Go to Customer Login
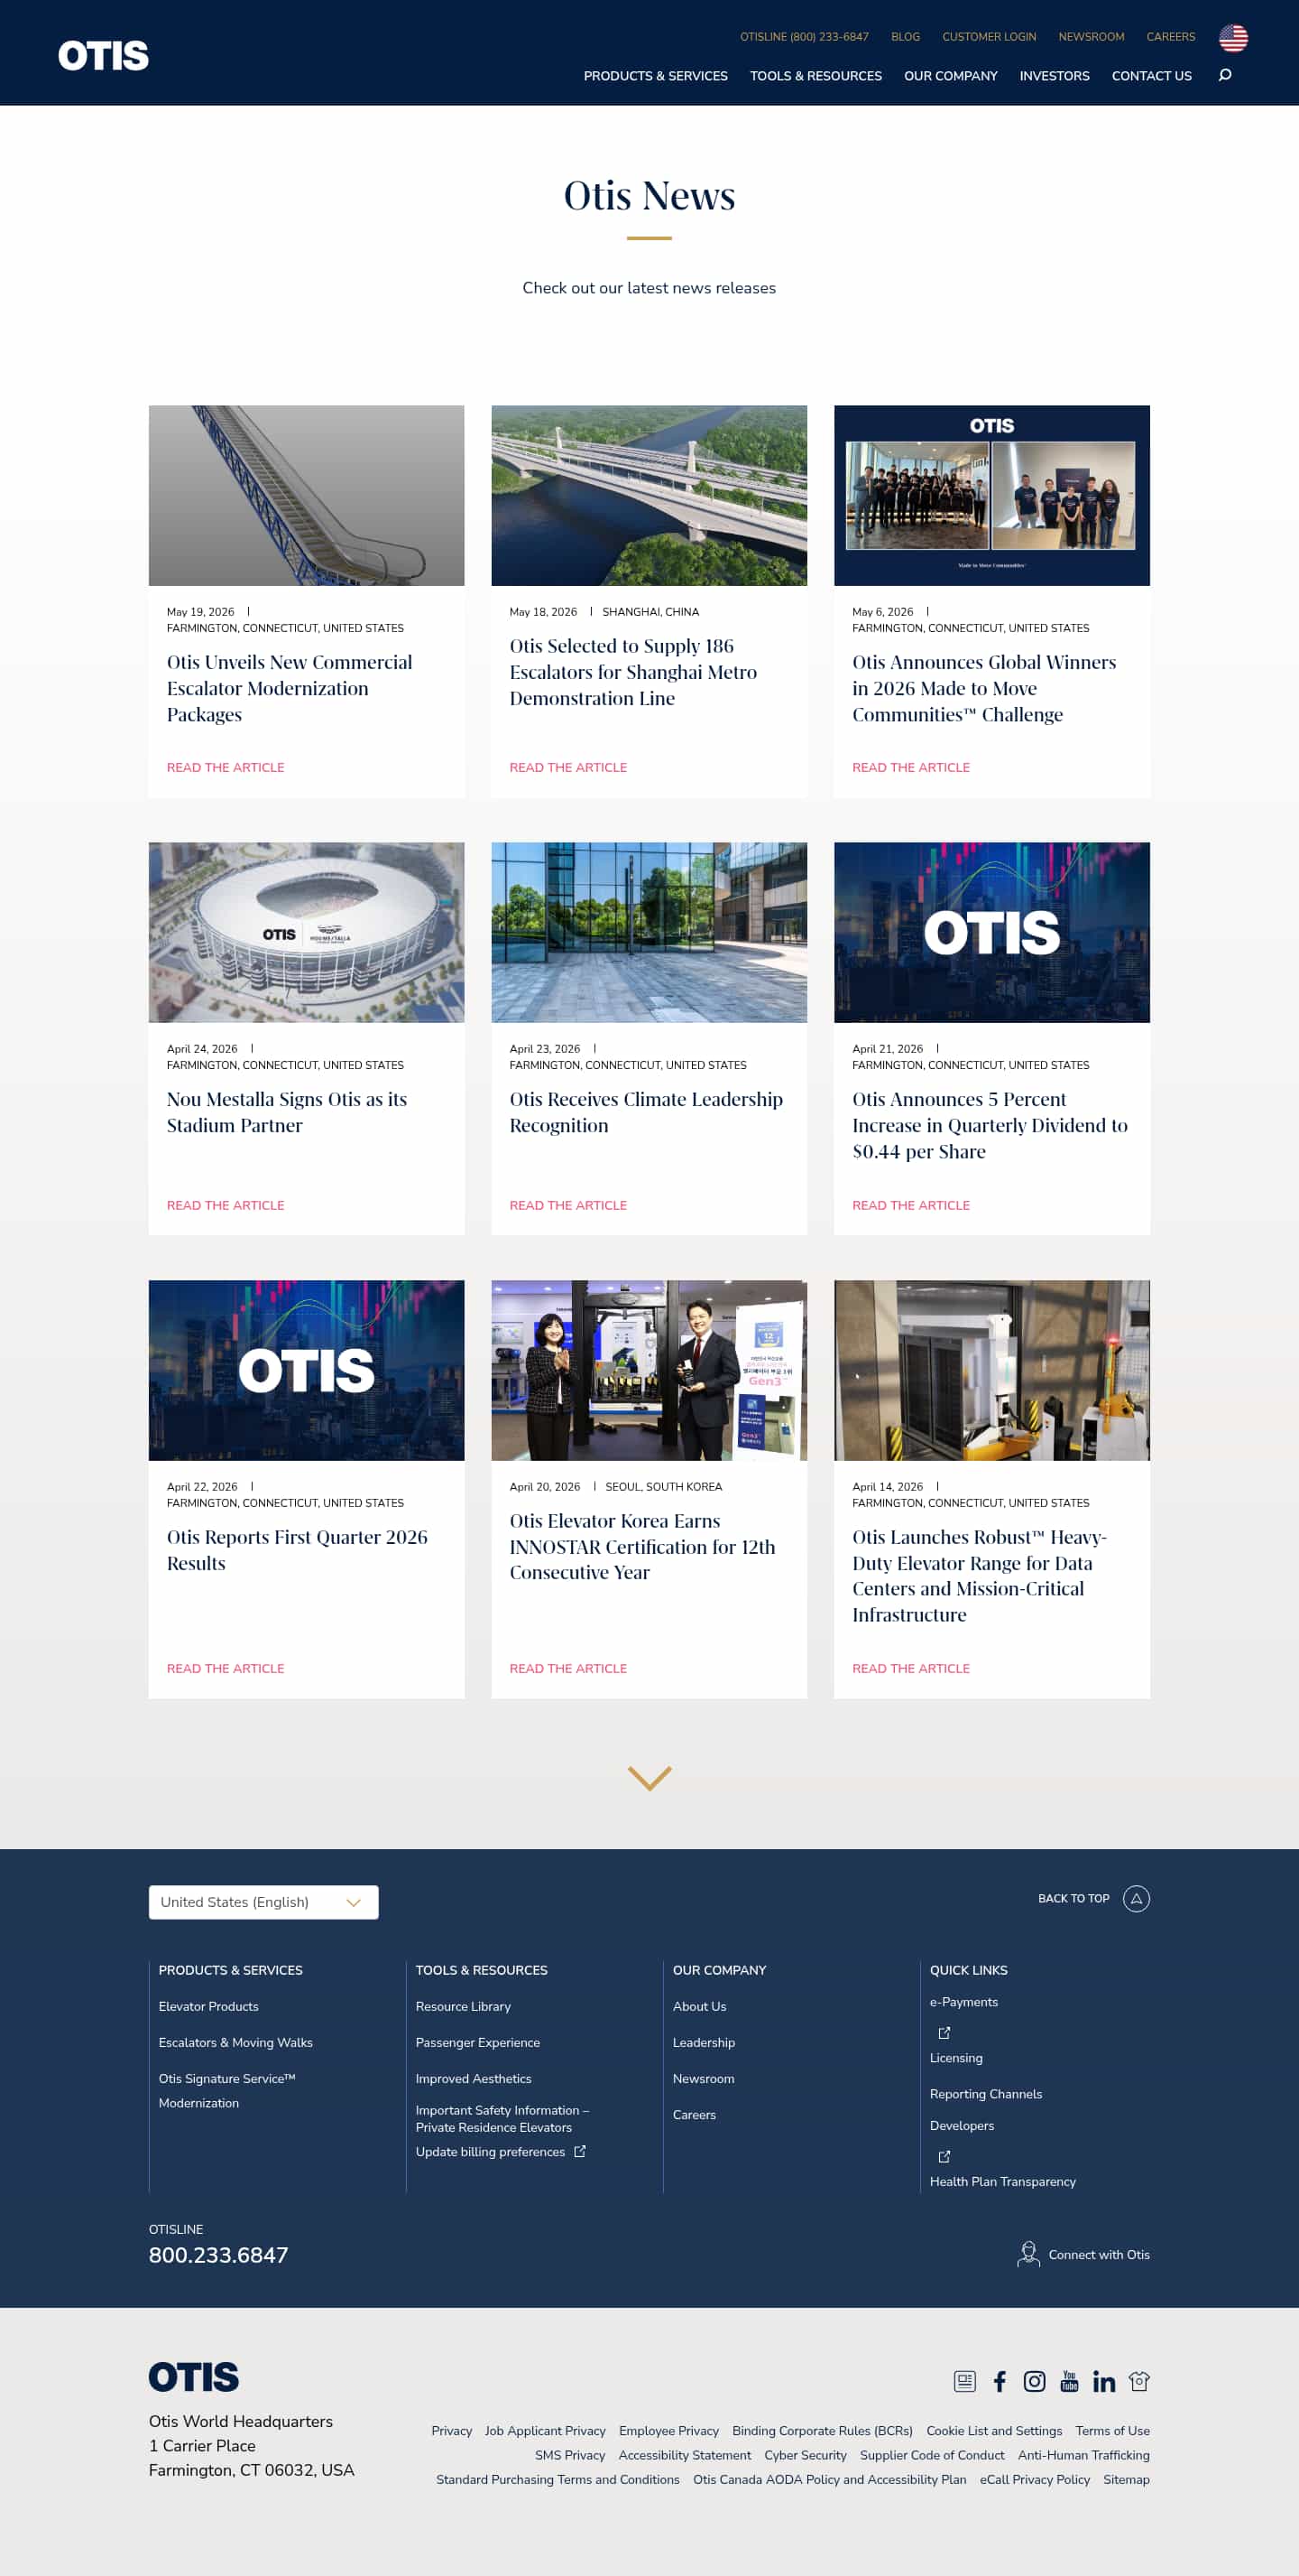The height and width of the screenshot is (2576, 1299). [990, 37]
